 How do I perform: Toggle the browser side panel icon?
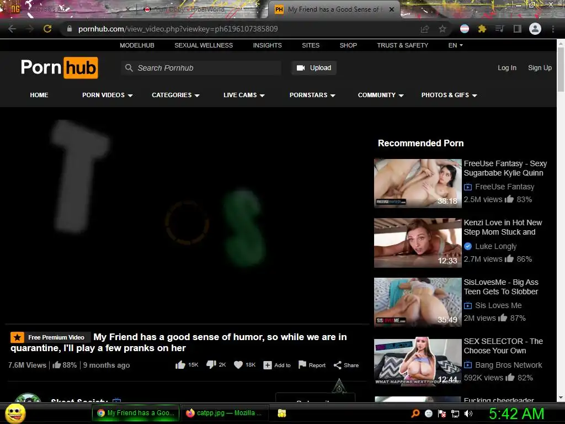[518, 29]
